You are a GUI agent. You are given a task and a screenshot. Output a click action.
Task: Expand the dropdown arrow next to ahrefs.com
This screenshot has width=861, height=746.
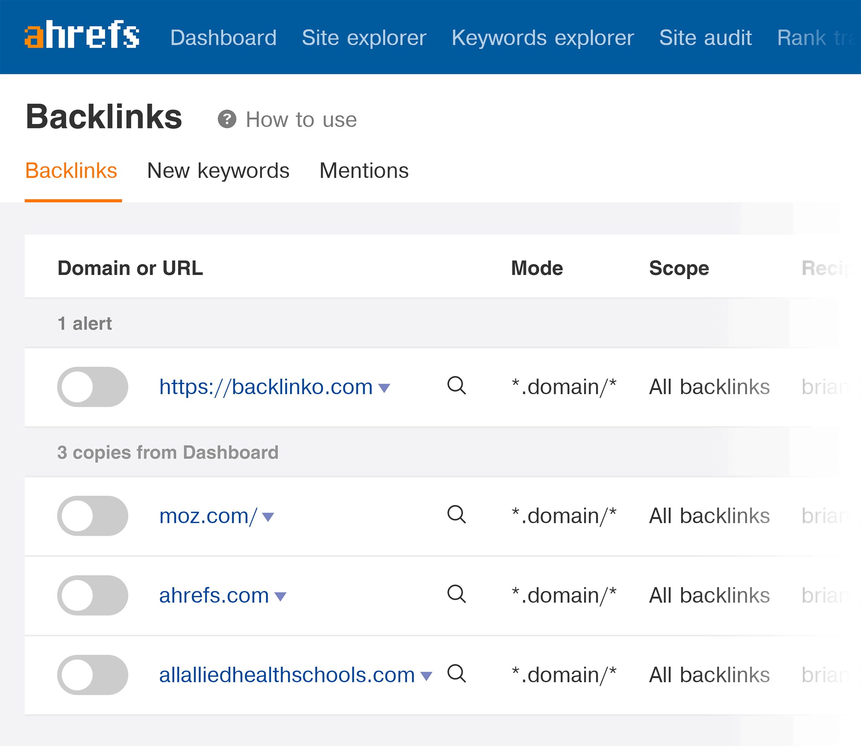pos(280,597)
